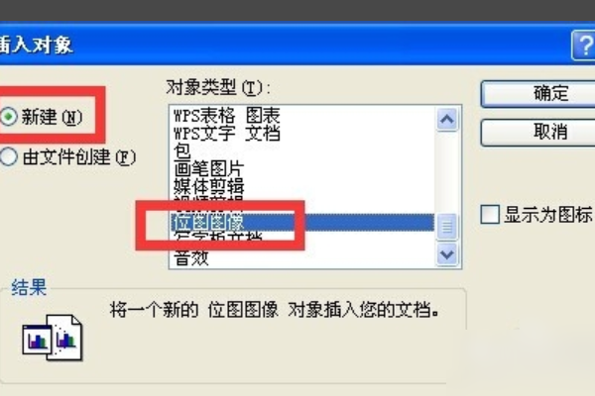The height and width of the screenshot is (396, 595).
Task: Choose 音效 from the object list
Action: coord(191,258)
